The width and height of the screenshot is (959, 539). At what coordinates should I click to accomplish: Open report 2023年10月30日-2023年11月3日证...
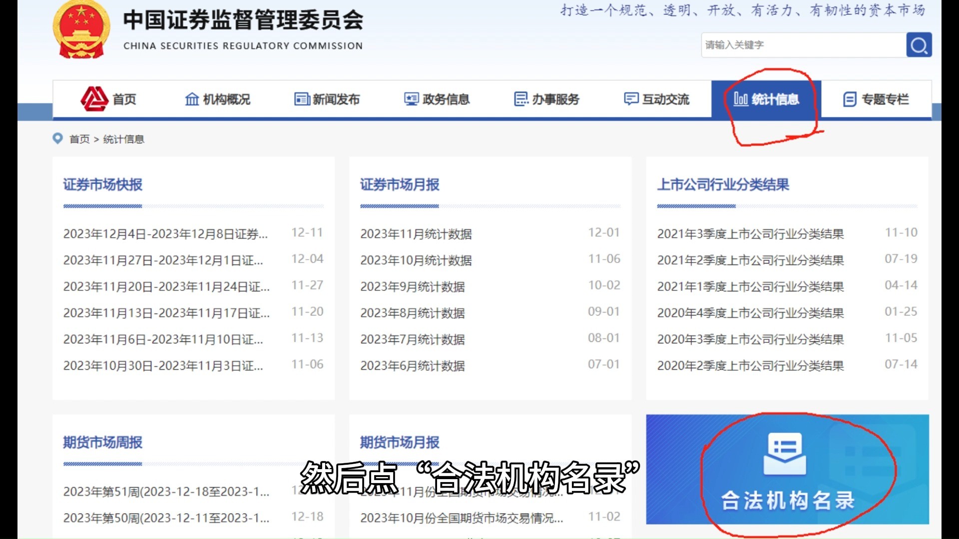pos(163,366)
